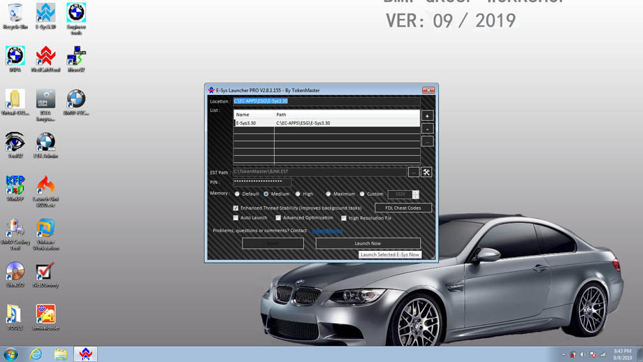Open File Explorer from the taskbar

[x=60, y=354]
